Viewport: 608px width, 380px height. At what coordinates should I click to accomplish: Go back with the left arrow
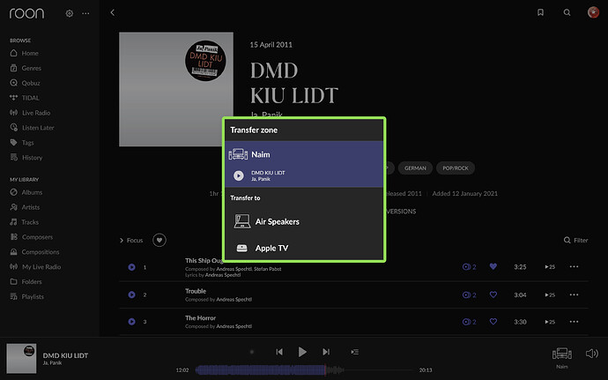coord(113,13)
